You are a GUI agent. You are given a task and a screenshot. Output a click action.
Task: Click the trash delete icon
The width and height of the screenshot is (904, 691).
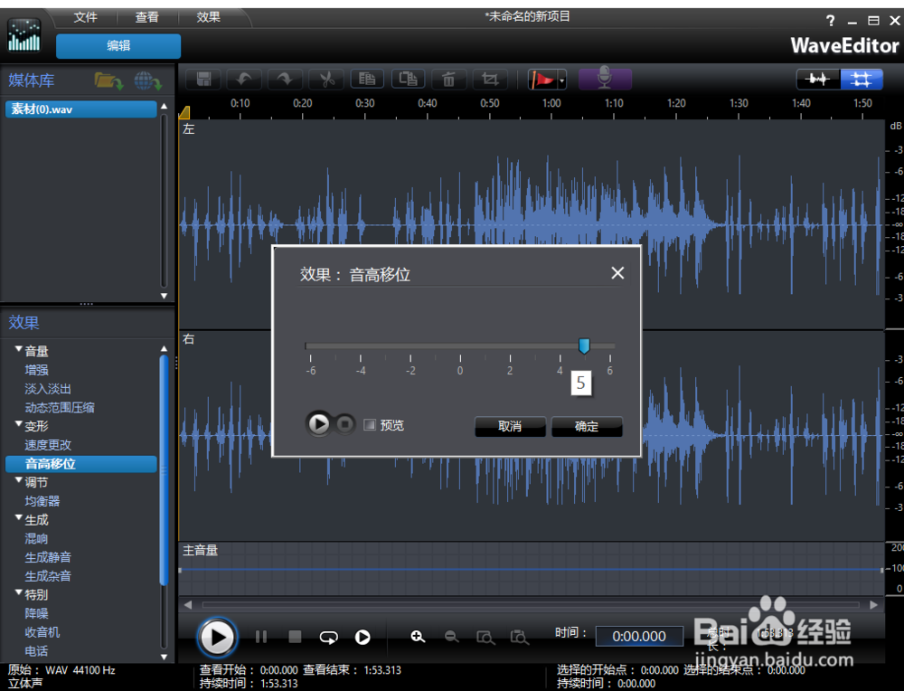pyautogui.click(x=448, y=79)
